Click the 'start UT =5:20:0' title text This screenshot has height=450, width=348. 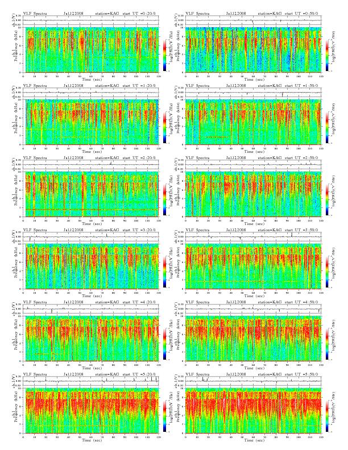click(x=139, y=374)
